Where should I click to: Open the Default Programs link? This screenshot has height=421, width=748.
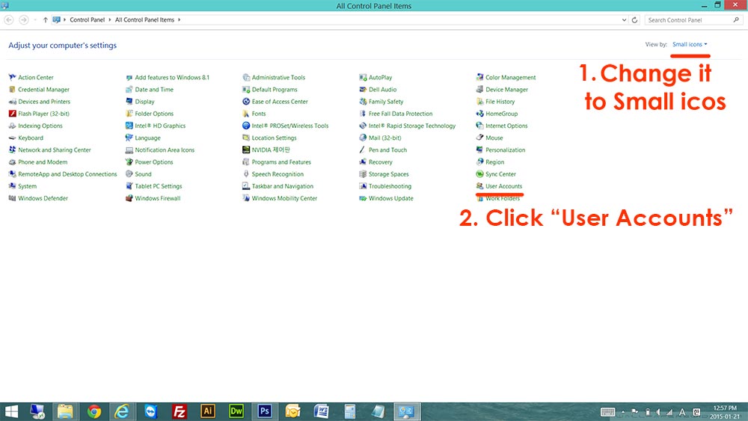[x=275, y=90]
